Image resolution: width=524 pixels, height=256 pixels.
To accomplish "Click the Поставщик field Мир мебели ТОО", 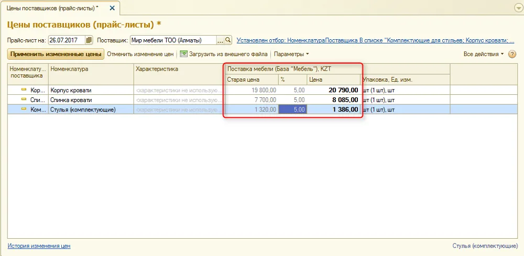I will point(173,40).
